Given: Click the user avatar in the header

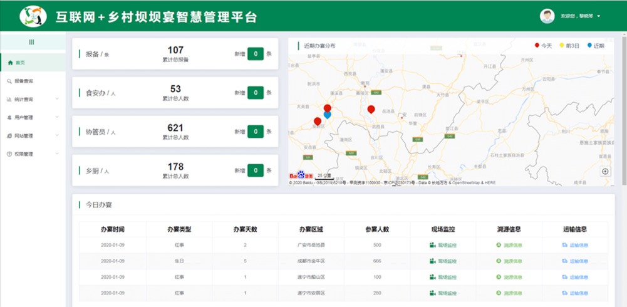Looking at the screenshot, I should tap(547, 16).
